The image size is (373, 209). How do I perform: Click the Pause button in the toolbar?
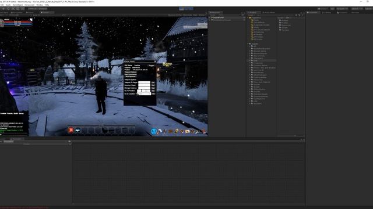(186, 9)
